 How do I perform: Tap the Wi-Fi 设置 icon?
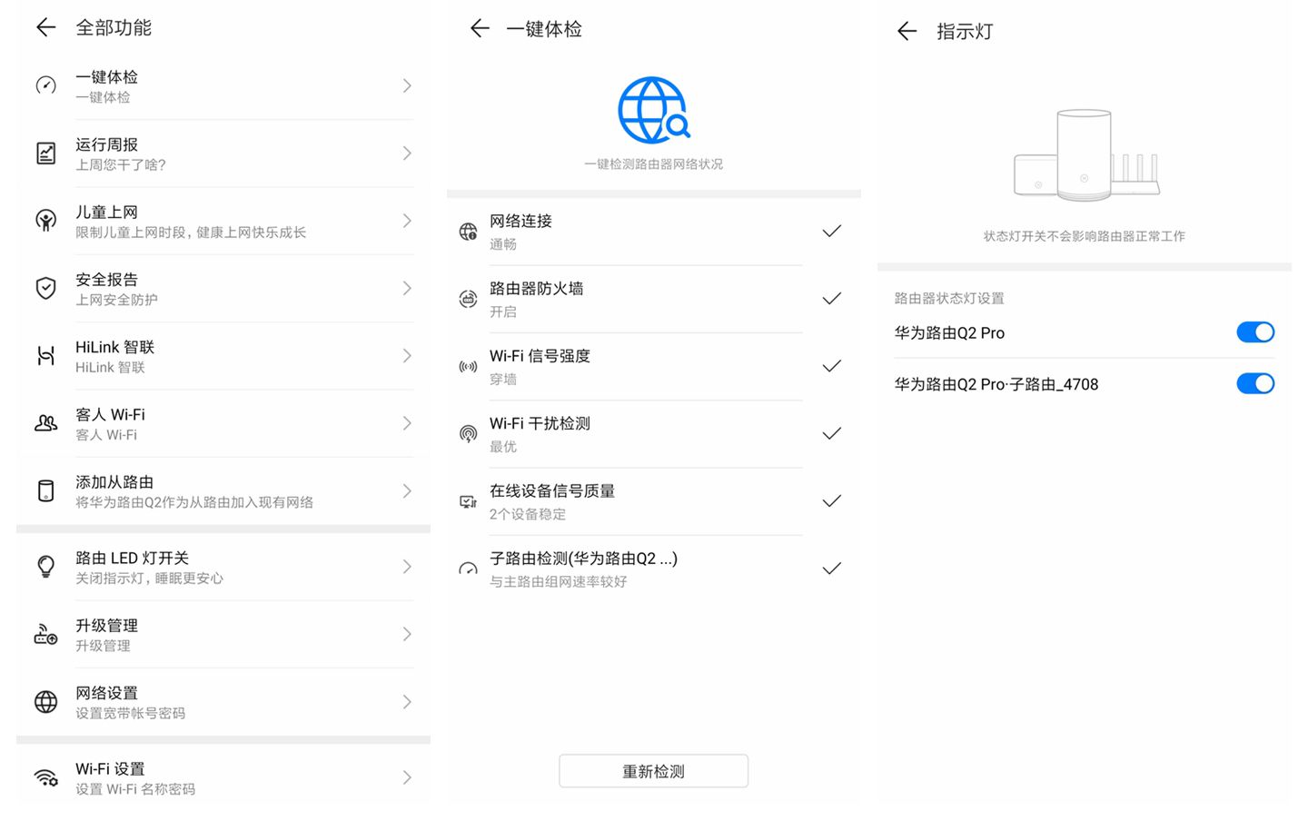point(45,777)
